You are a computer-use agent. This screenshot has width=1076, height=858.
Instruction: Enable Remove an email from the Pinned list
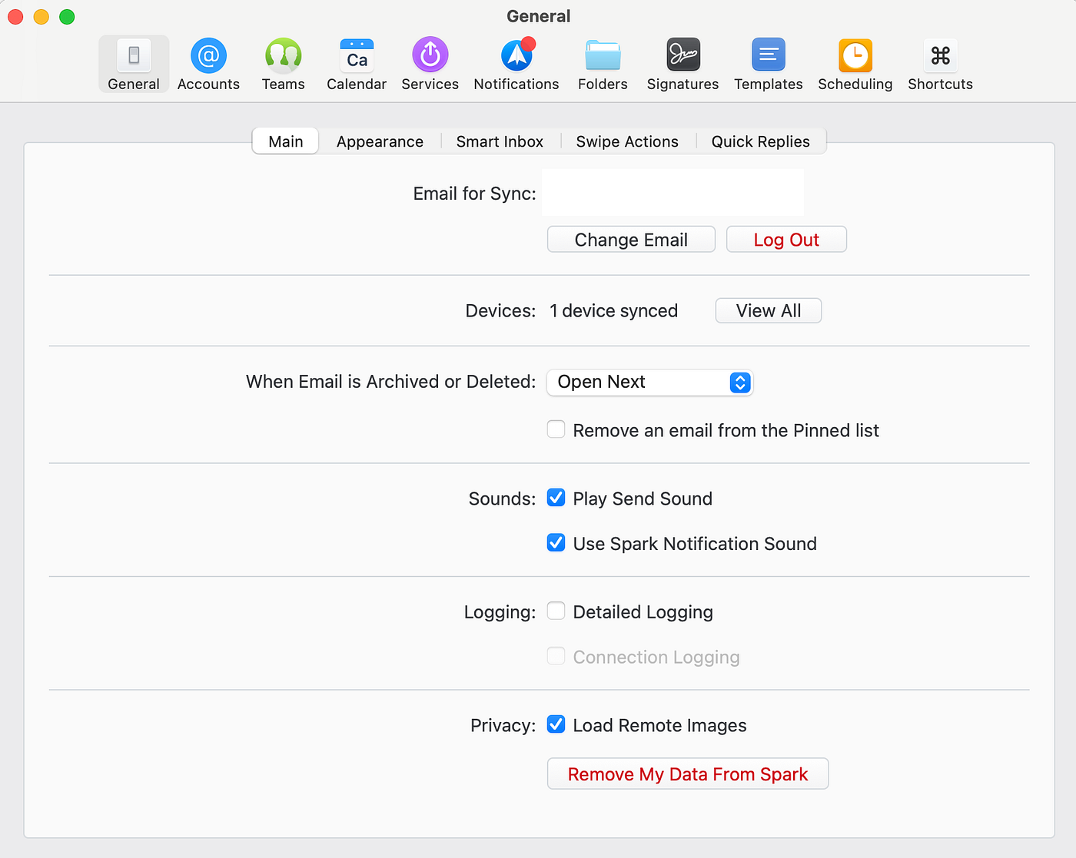556,429
